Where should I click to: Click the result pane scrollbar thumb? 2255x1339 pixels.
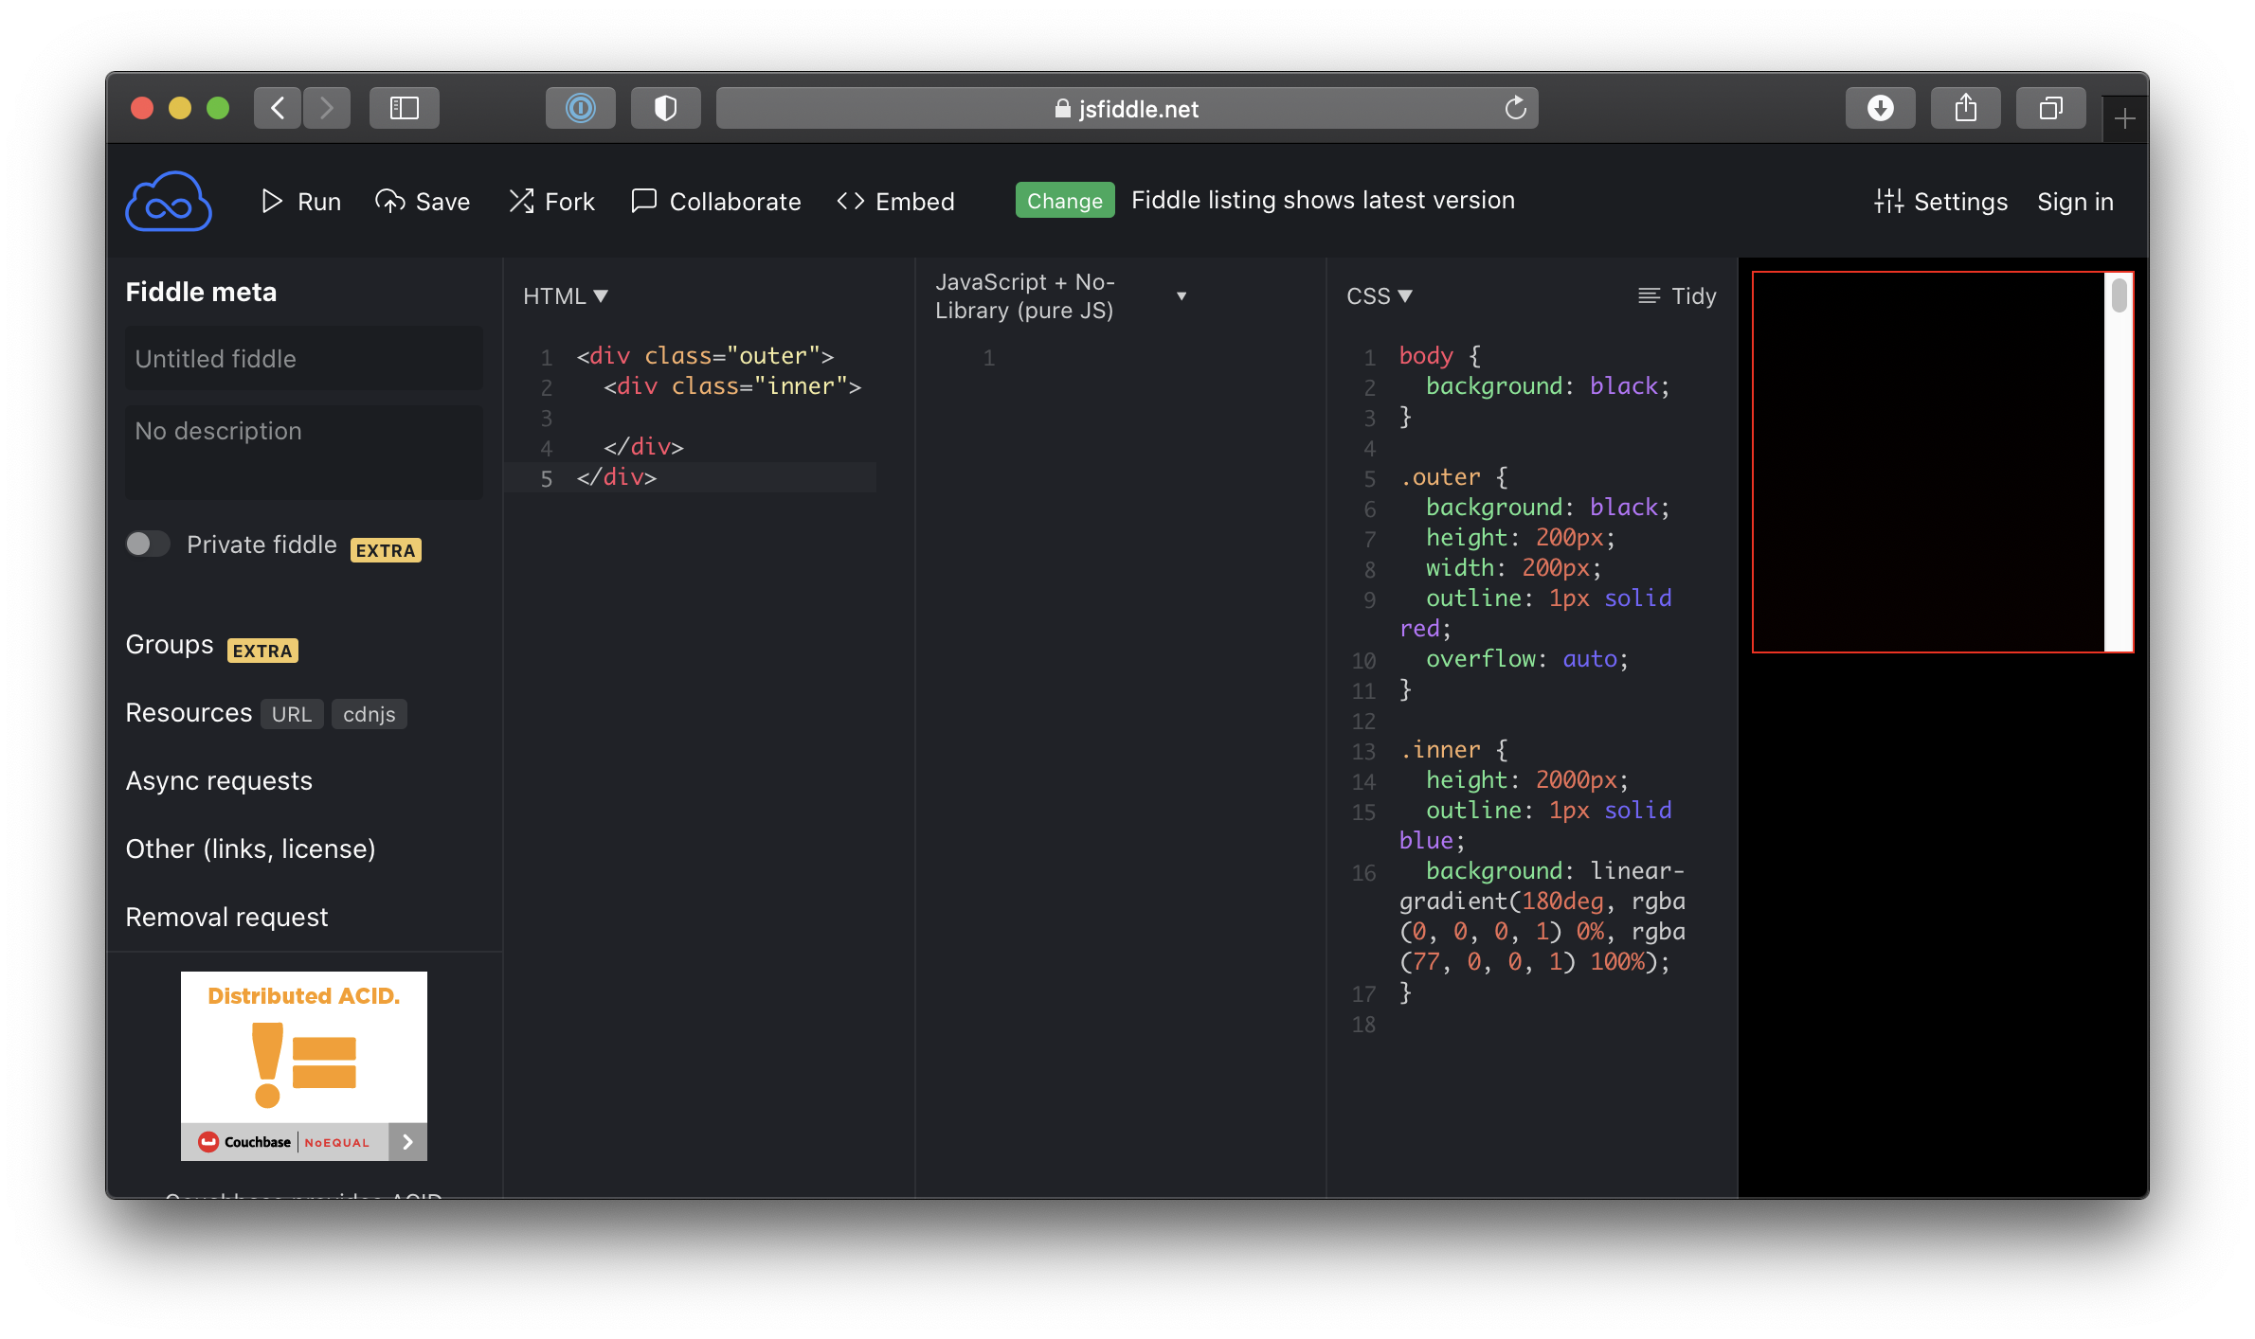(2120, 295)
